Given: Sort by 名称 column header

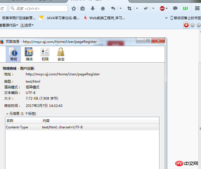Looking at the screenshot, I should [23, 120].
